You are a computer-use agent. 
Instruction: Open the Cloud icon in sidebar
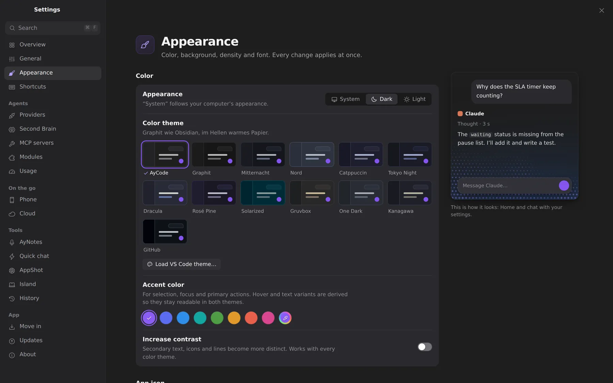(x=12, y=214)
